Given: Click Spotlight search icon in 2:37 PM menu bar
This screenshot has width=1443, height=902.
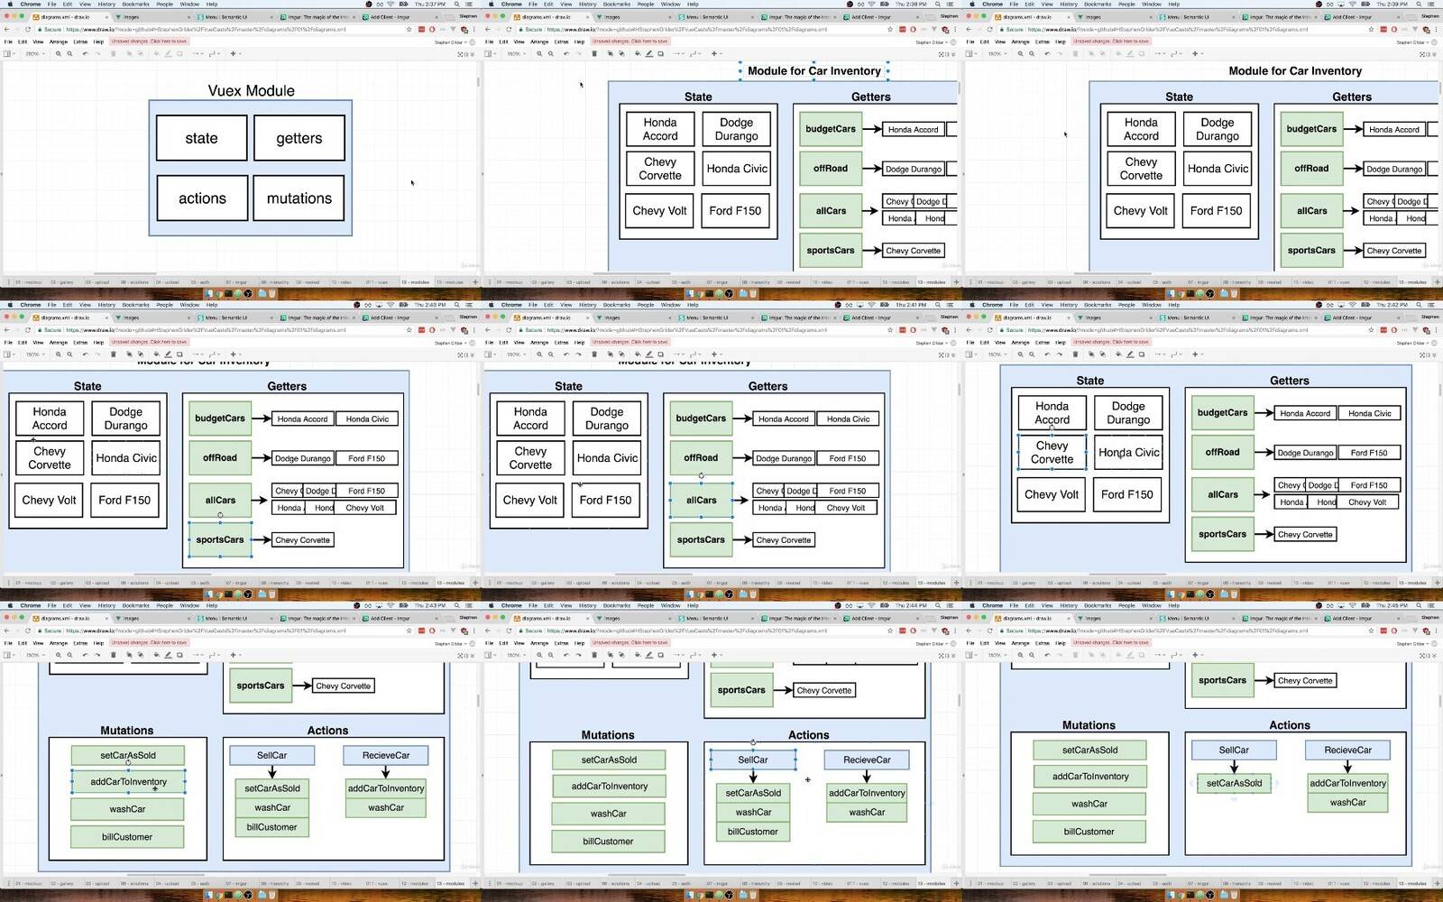Looking at the screenshot, I should coord(456,4).
